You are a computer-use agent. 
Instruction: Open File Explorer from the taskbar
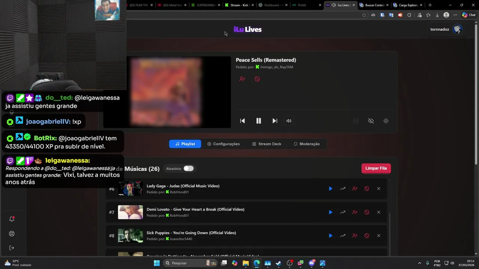click(x=245, y=263)
